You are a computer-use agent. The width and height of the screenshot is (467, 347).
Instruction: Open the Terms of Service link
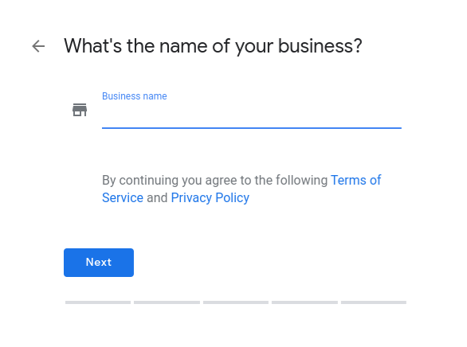(355, 180)
